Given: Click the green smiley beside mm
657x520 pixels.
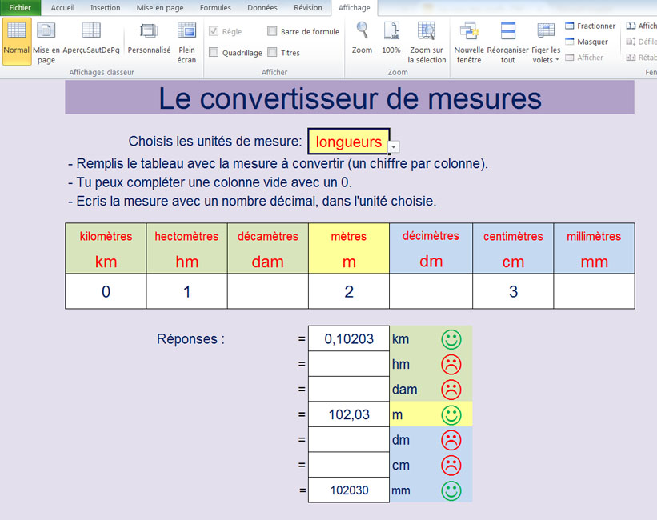Looking at the screenshot, I should (451, 490).
